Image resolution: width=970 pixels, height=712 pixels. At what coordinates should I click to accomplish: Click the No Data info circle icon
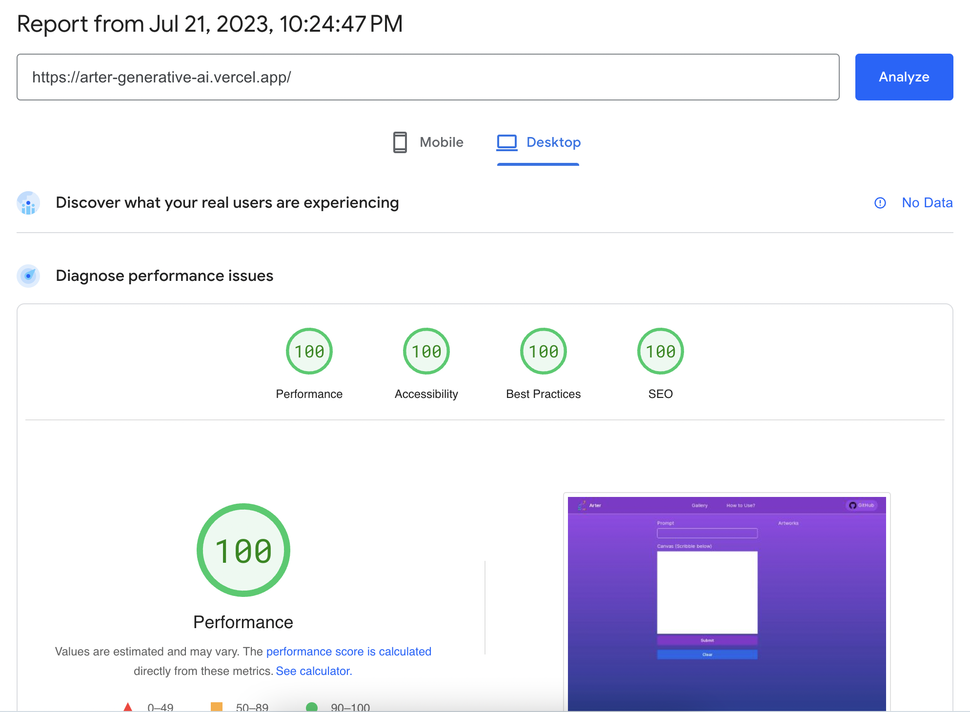click(880, 203)
